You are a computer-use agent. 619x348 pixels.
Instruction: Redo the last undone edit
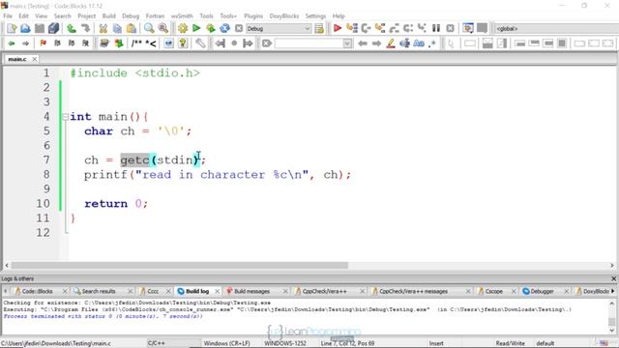click(85, 28)
